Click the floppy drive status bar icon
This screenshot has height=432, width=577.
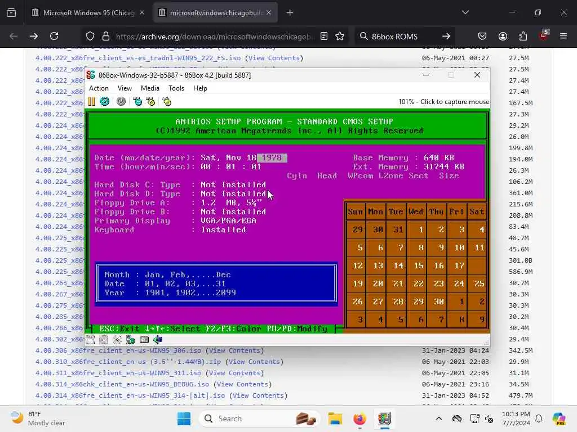click(91, 340)
